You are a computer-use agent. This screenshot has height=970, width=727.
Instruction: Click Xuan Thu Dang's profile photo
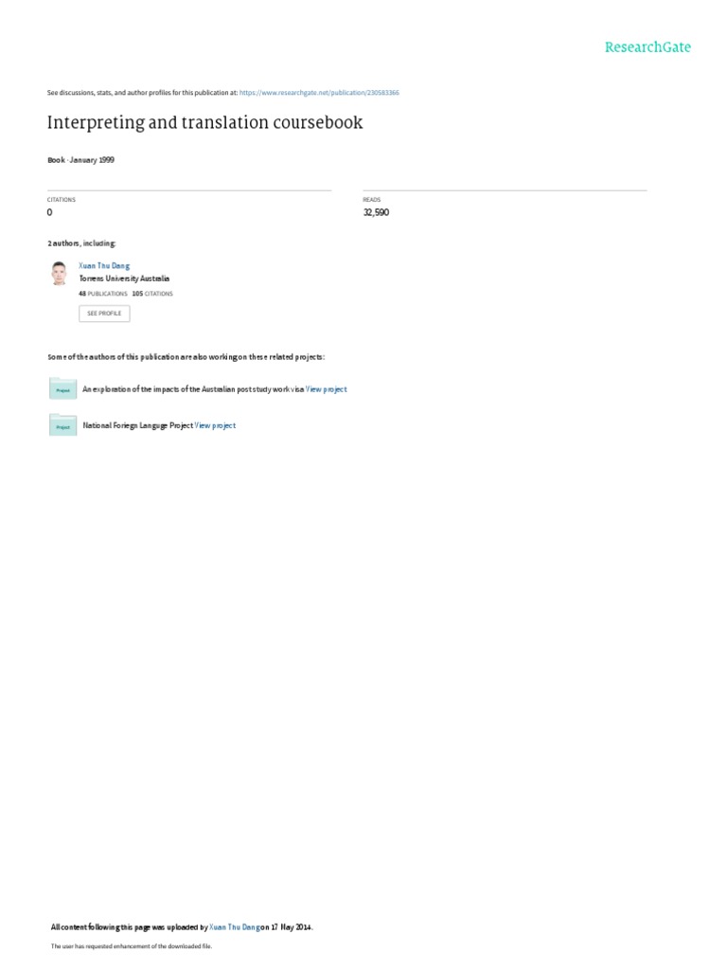60,274
